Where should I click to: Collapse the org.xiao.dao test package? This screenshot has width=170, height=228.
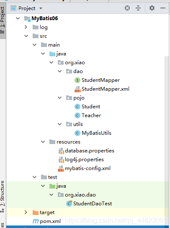(52, 195)
